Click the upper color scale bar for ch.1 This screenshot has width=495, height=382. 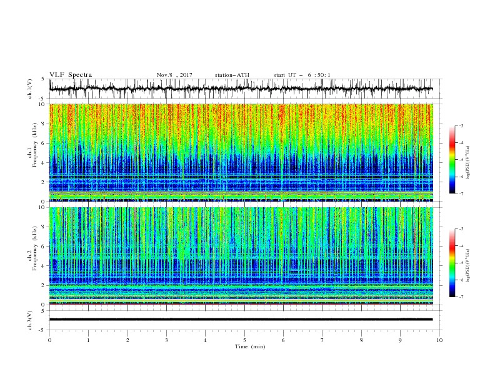click(452, 160)
